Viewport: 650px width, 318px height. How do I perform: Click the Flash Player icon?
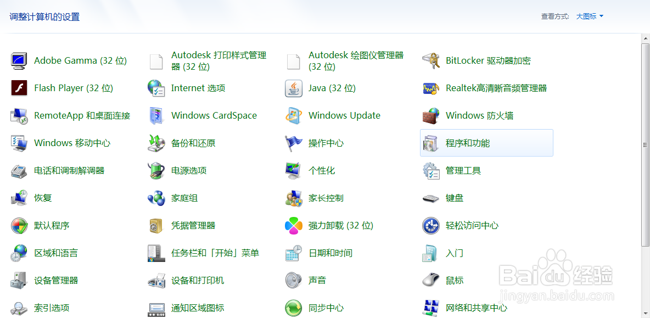pyautogui.click(x=19, y=88)
